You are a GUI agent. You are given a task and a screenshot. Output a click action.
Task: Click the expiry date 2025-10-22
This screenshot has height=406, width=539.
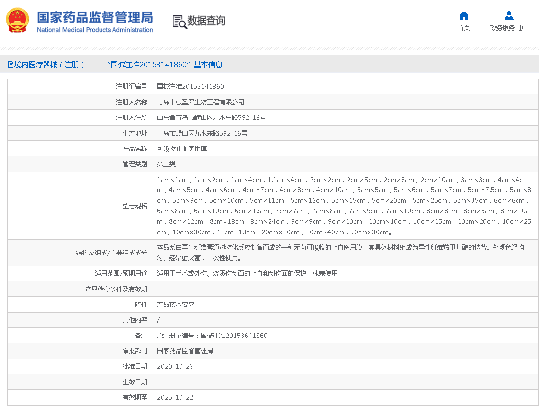pyautogui.click(x=175, y=398)
